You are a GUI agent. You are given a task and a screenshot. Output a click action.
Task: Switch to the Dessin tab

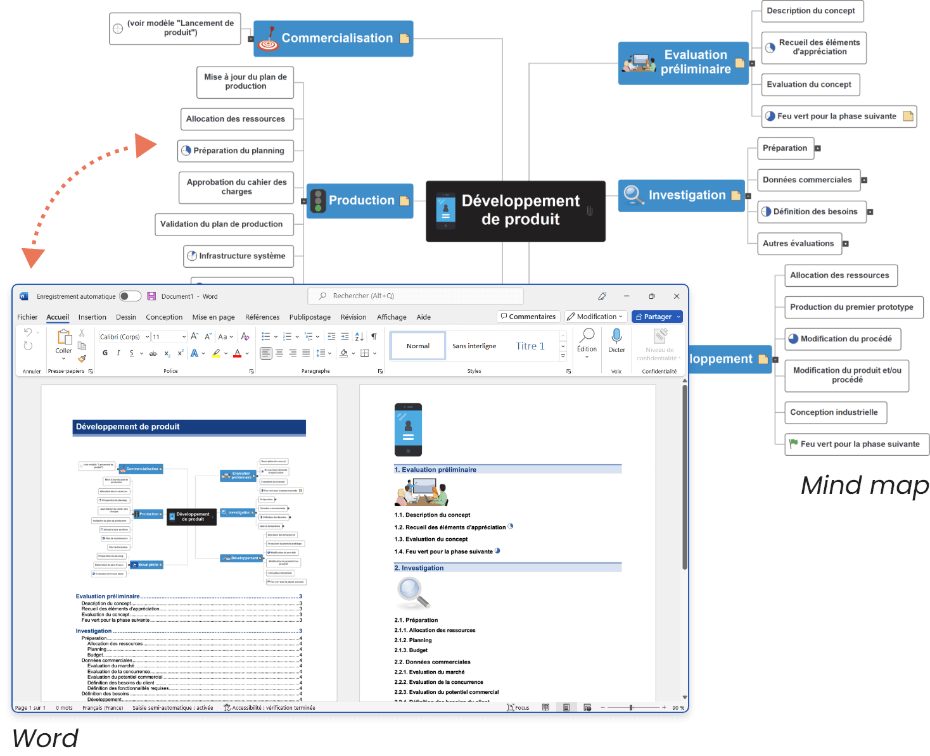point(126,317)
